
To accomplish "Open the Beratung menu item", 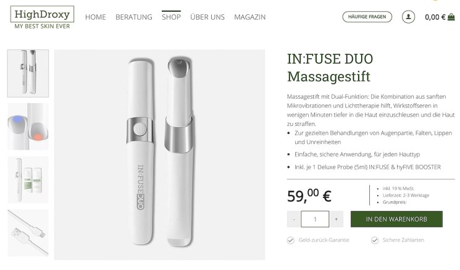I will [134, 17].
